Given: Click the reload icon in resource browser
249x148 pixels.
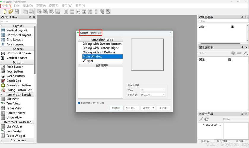Looking at the screenshot, I should pos(207,119).
